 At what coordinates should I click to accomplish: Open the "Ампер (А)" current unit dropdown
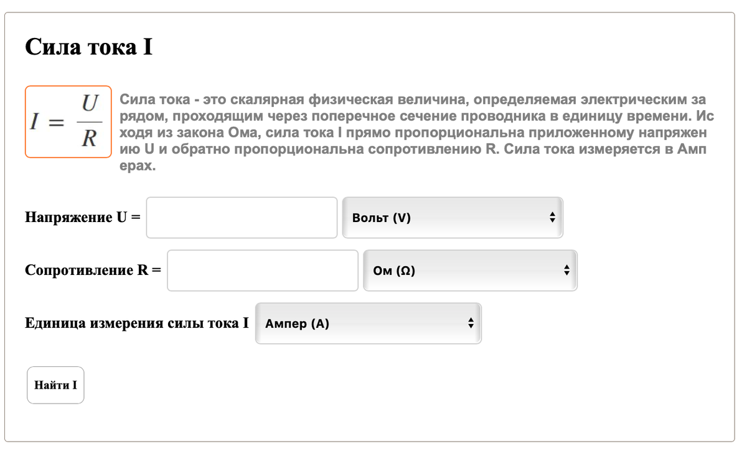click(x=368, y=323)
